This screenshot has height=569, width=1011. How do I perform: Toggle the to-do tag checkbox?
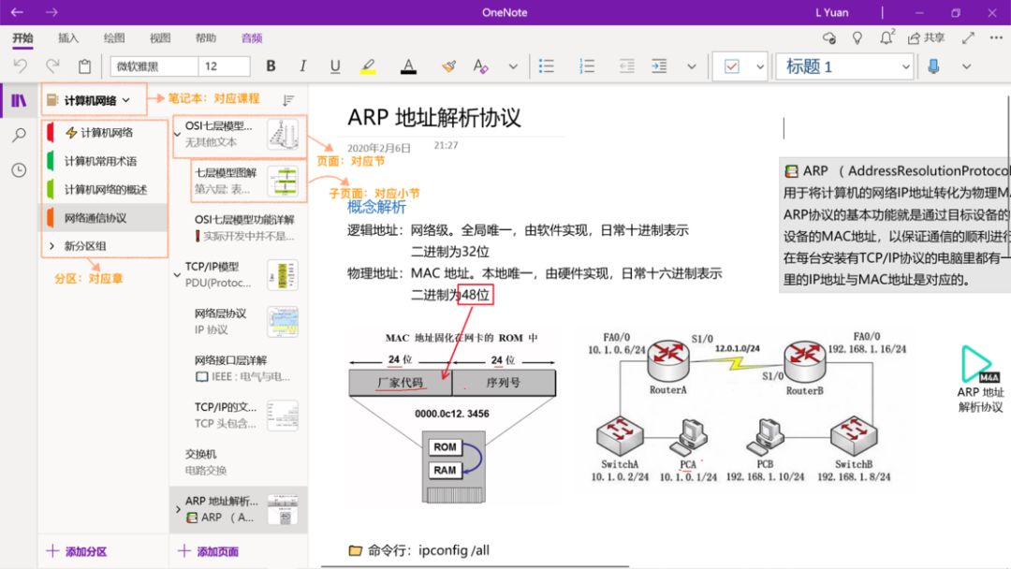point(732,66)
